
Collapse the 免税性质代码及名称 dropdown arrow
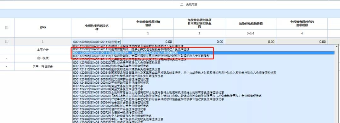[x=119, y=42]
